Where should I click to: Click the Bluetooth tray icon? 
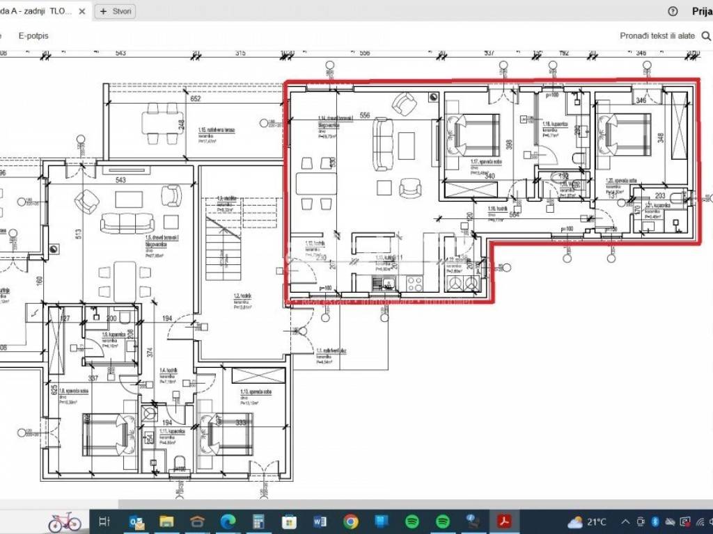pyautogui.click(x=655, y=521)
